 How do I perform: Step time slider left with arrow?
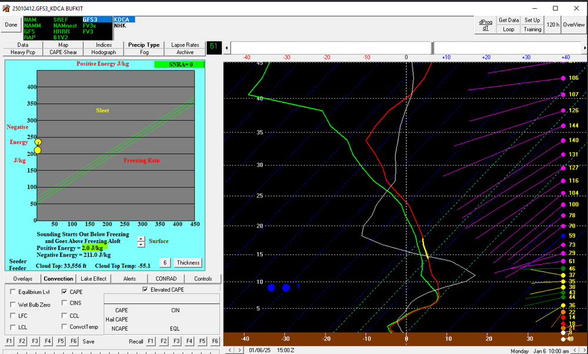226,48
